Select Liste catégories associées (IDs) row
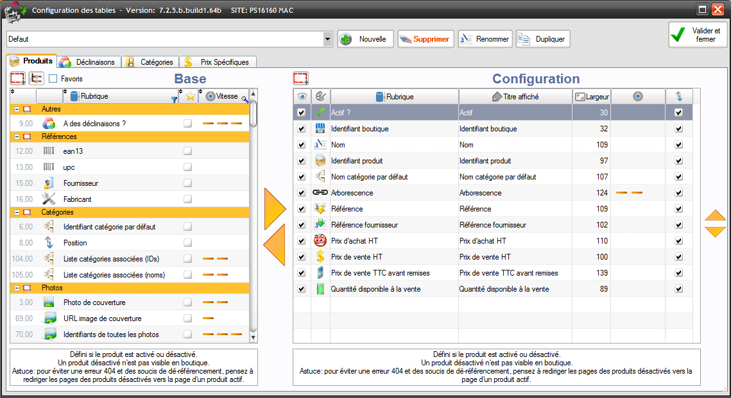731x398 pixels. click(130, 259)
